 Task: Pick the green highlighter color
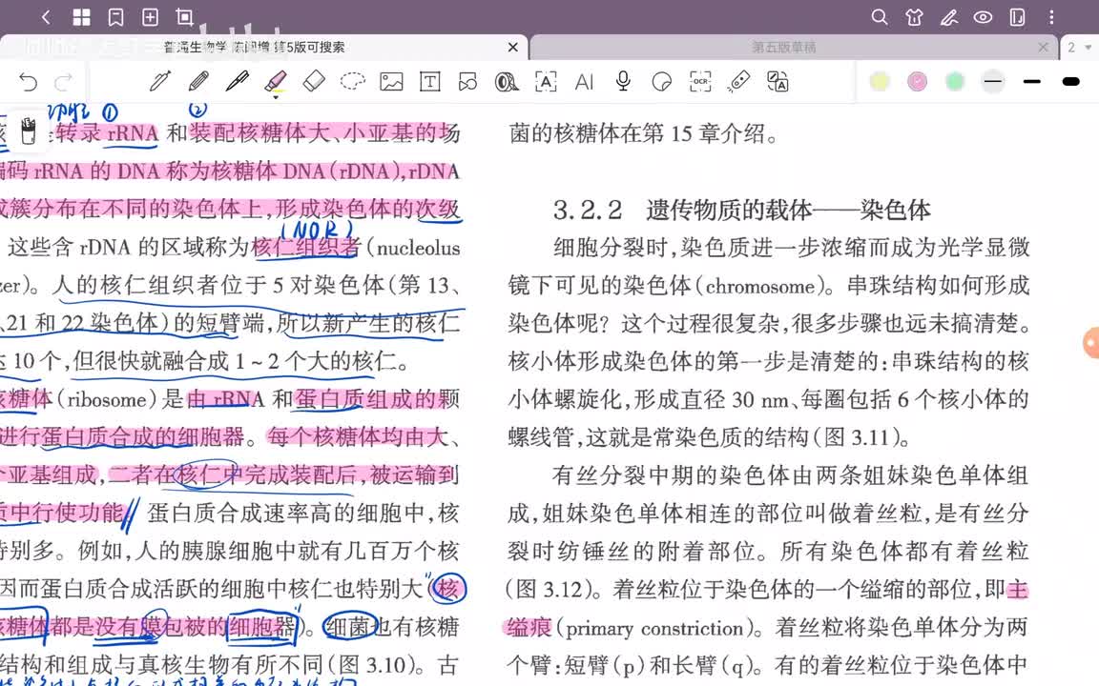click(955, 82)
